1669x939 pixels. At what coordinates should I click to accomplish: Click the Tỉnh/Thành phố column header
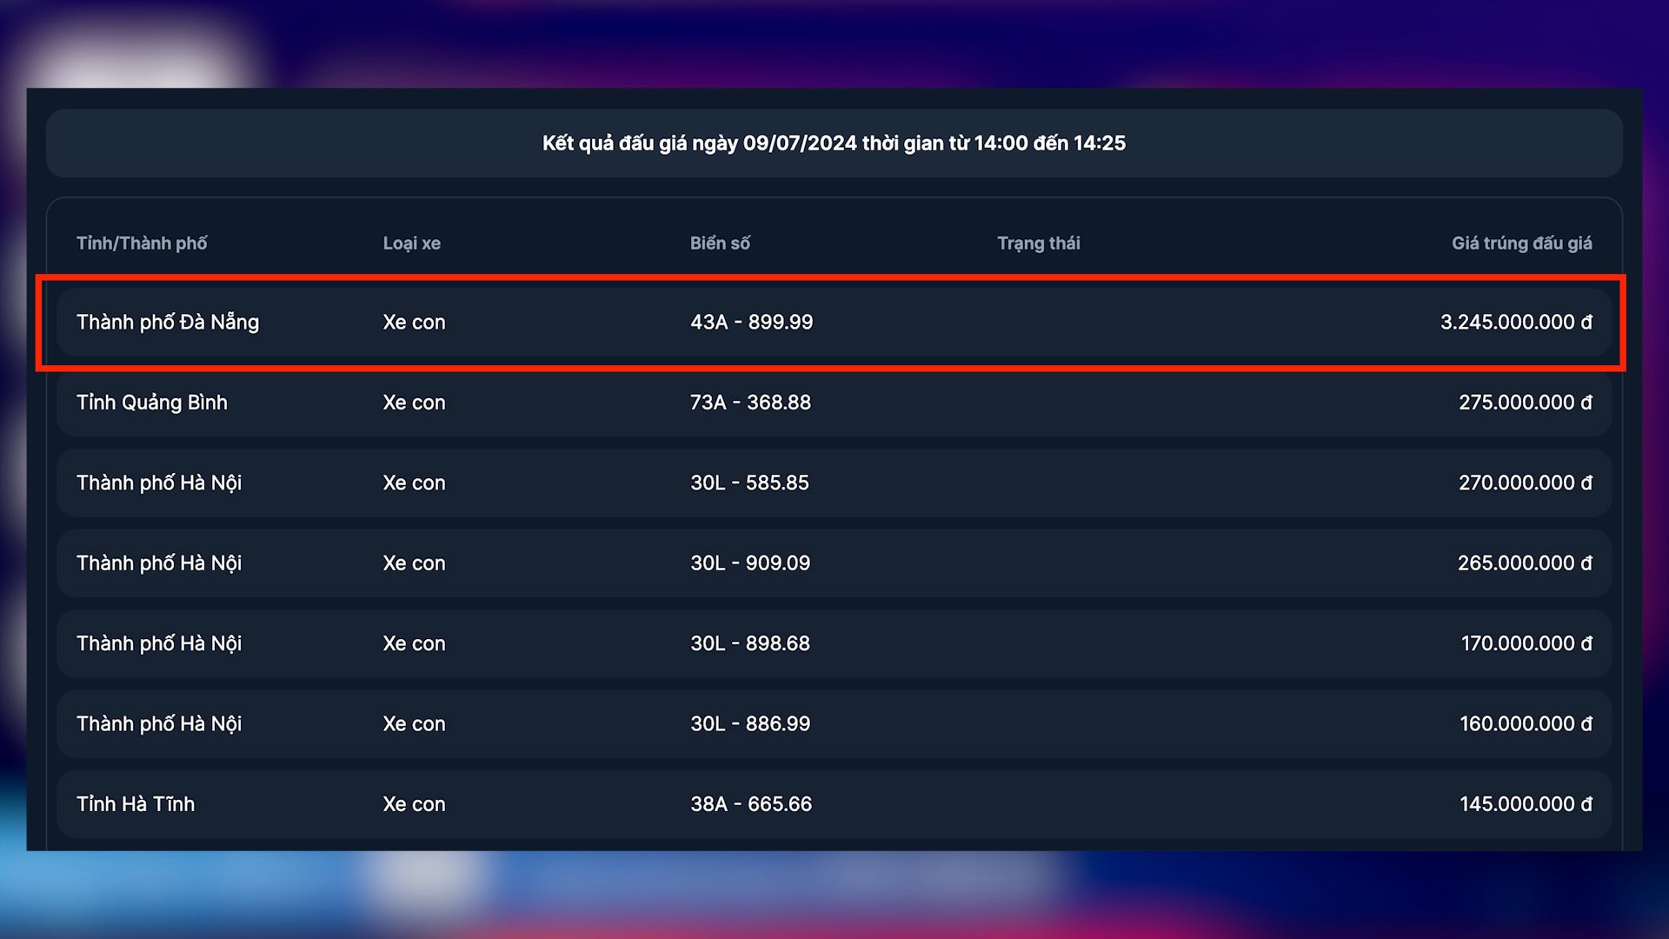[142, 243]
